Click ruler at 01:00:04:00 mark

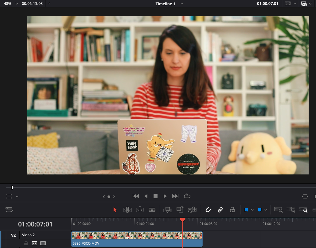click(145, 224)
